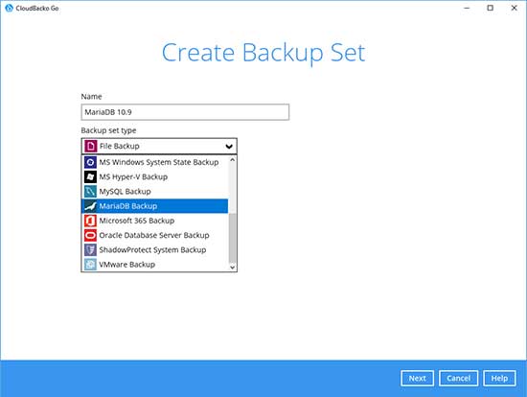Collapse the Backup set type combo box
527x397 pixels.
(x=159, y=146)
